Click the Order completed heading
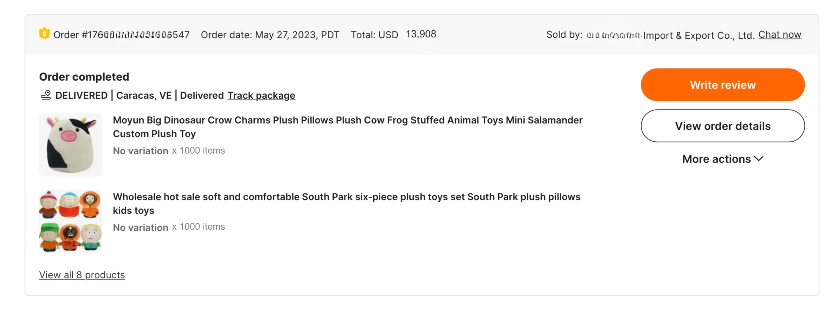This screenshot has height=309, width=839. point(84,77)
